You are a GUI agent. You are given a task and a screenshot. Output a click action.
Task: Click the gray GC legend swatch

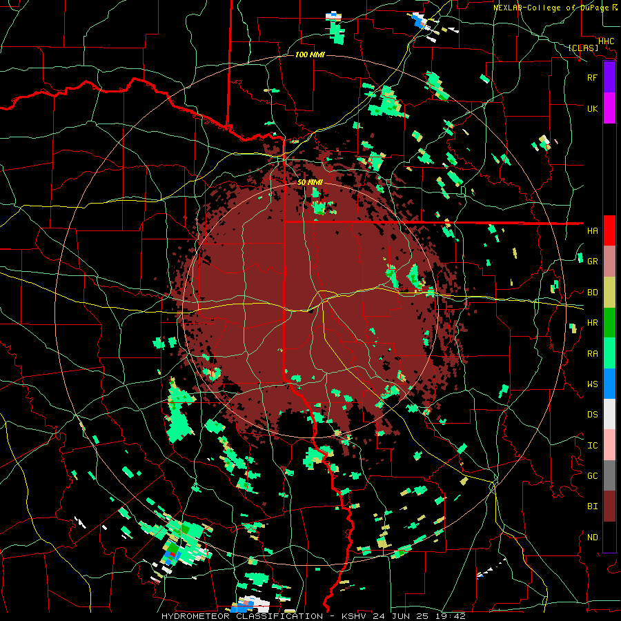pyautogui.click(x=609, y=475)
